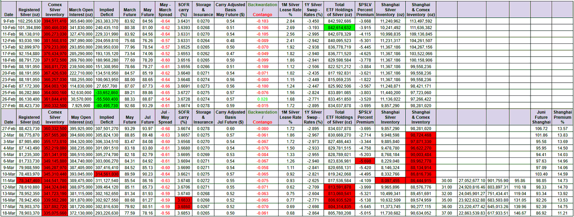Click the 1Y swap rate -3.450 cell
This screenshot has width=574, height=217.
point(314,21)
